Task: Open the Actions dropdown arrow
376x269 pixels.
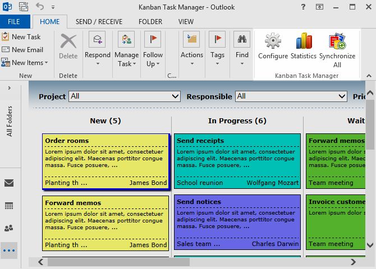Action: tap(192, 64)
